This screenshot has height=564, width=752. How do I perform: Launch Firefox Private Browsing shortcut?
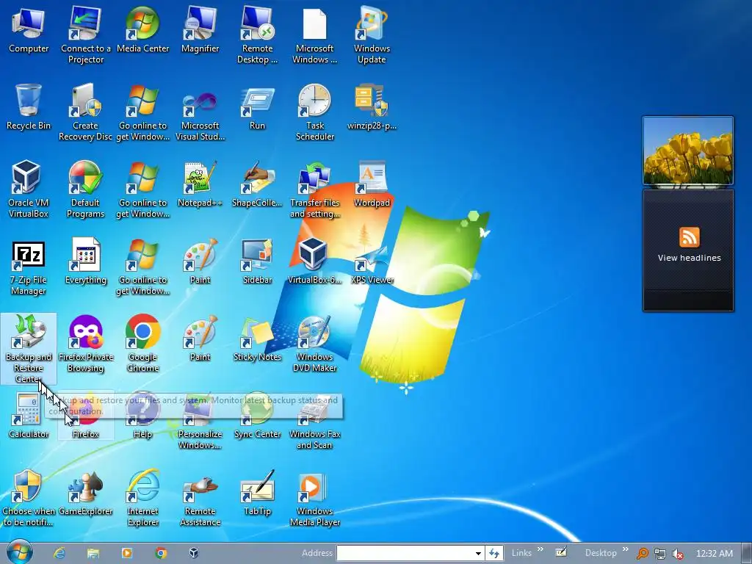point(85,344)
